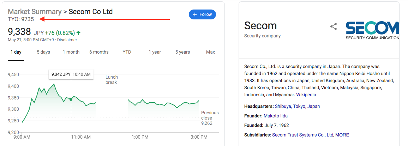Open Shibuya, Tokyo, Japan headquarters link

click(x=298, y=106)
